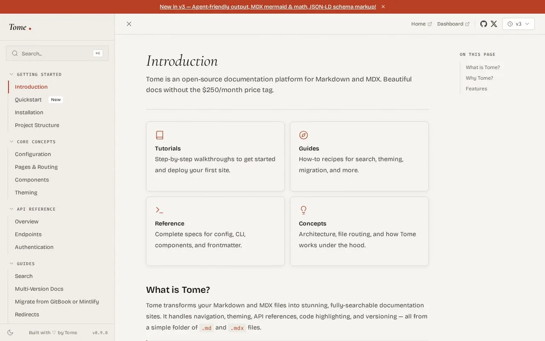Screen dimensions: 545x341
Task: Open the Theming page
Action: point(26,193)
